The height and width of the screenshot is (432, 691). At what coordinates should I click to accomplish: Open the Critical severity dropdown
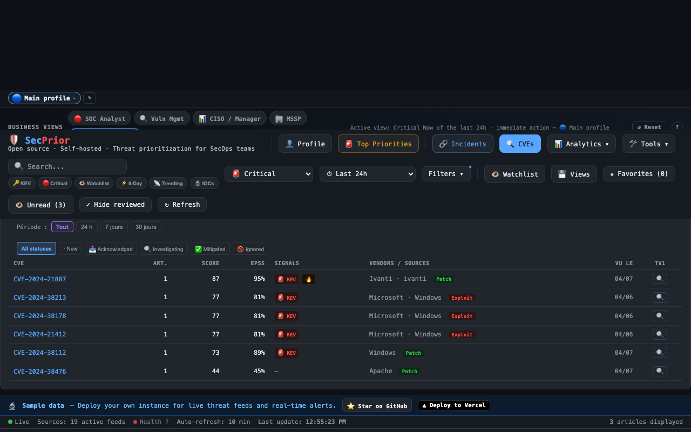(268, 173)
